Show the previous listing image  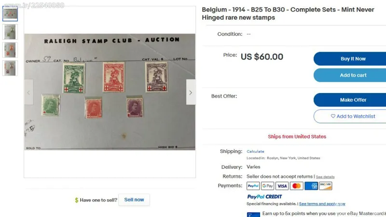[x=29, y=92]
